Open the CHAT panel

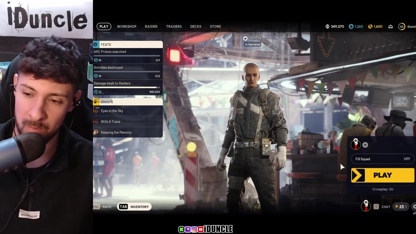385,207
